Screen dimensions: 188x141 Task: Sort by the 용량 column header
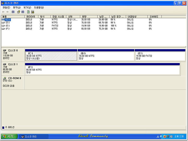click(x=89, y=17)
